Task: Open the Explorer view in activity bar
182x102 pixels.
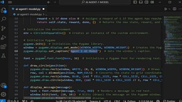Action: (x=3, y=10)
